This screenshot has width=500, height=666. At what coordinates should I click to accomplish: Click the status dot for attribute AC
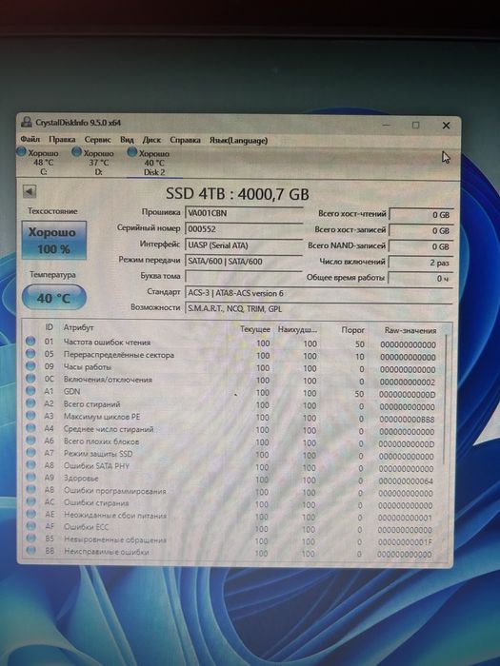(x=30, y=501)
